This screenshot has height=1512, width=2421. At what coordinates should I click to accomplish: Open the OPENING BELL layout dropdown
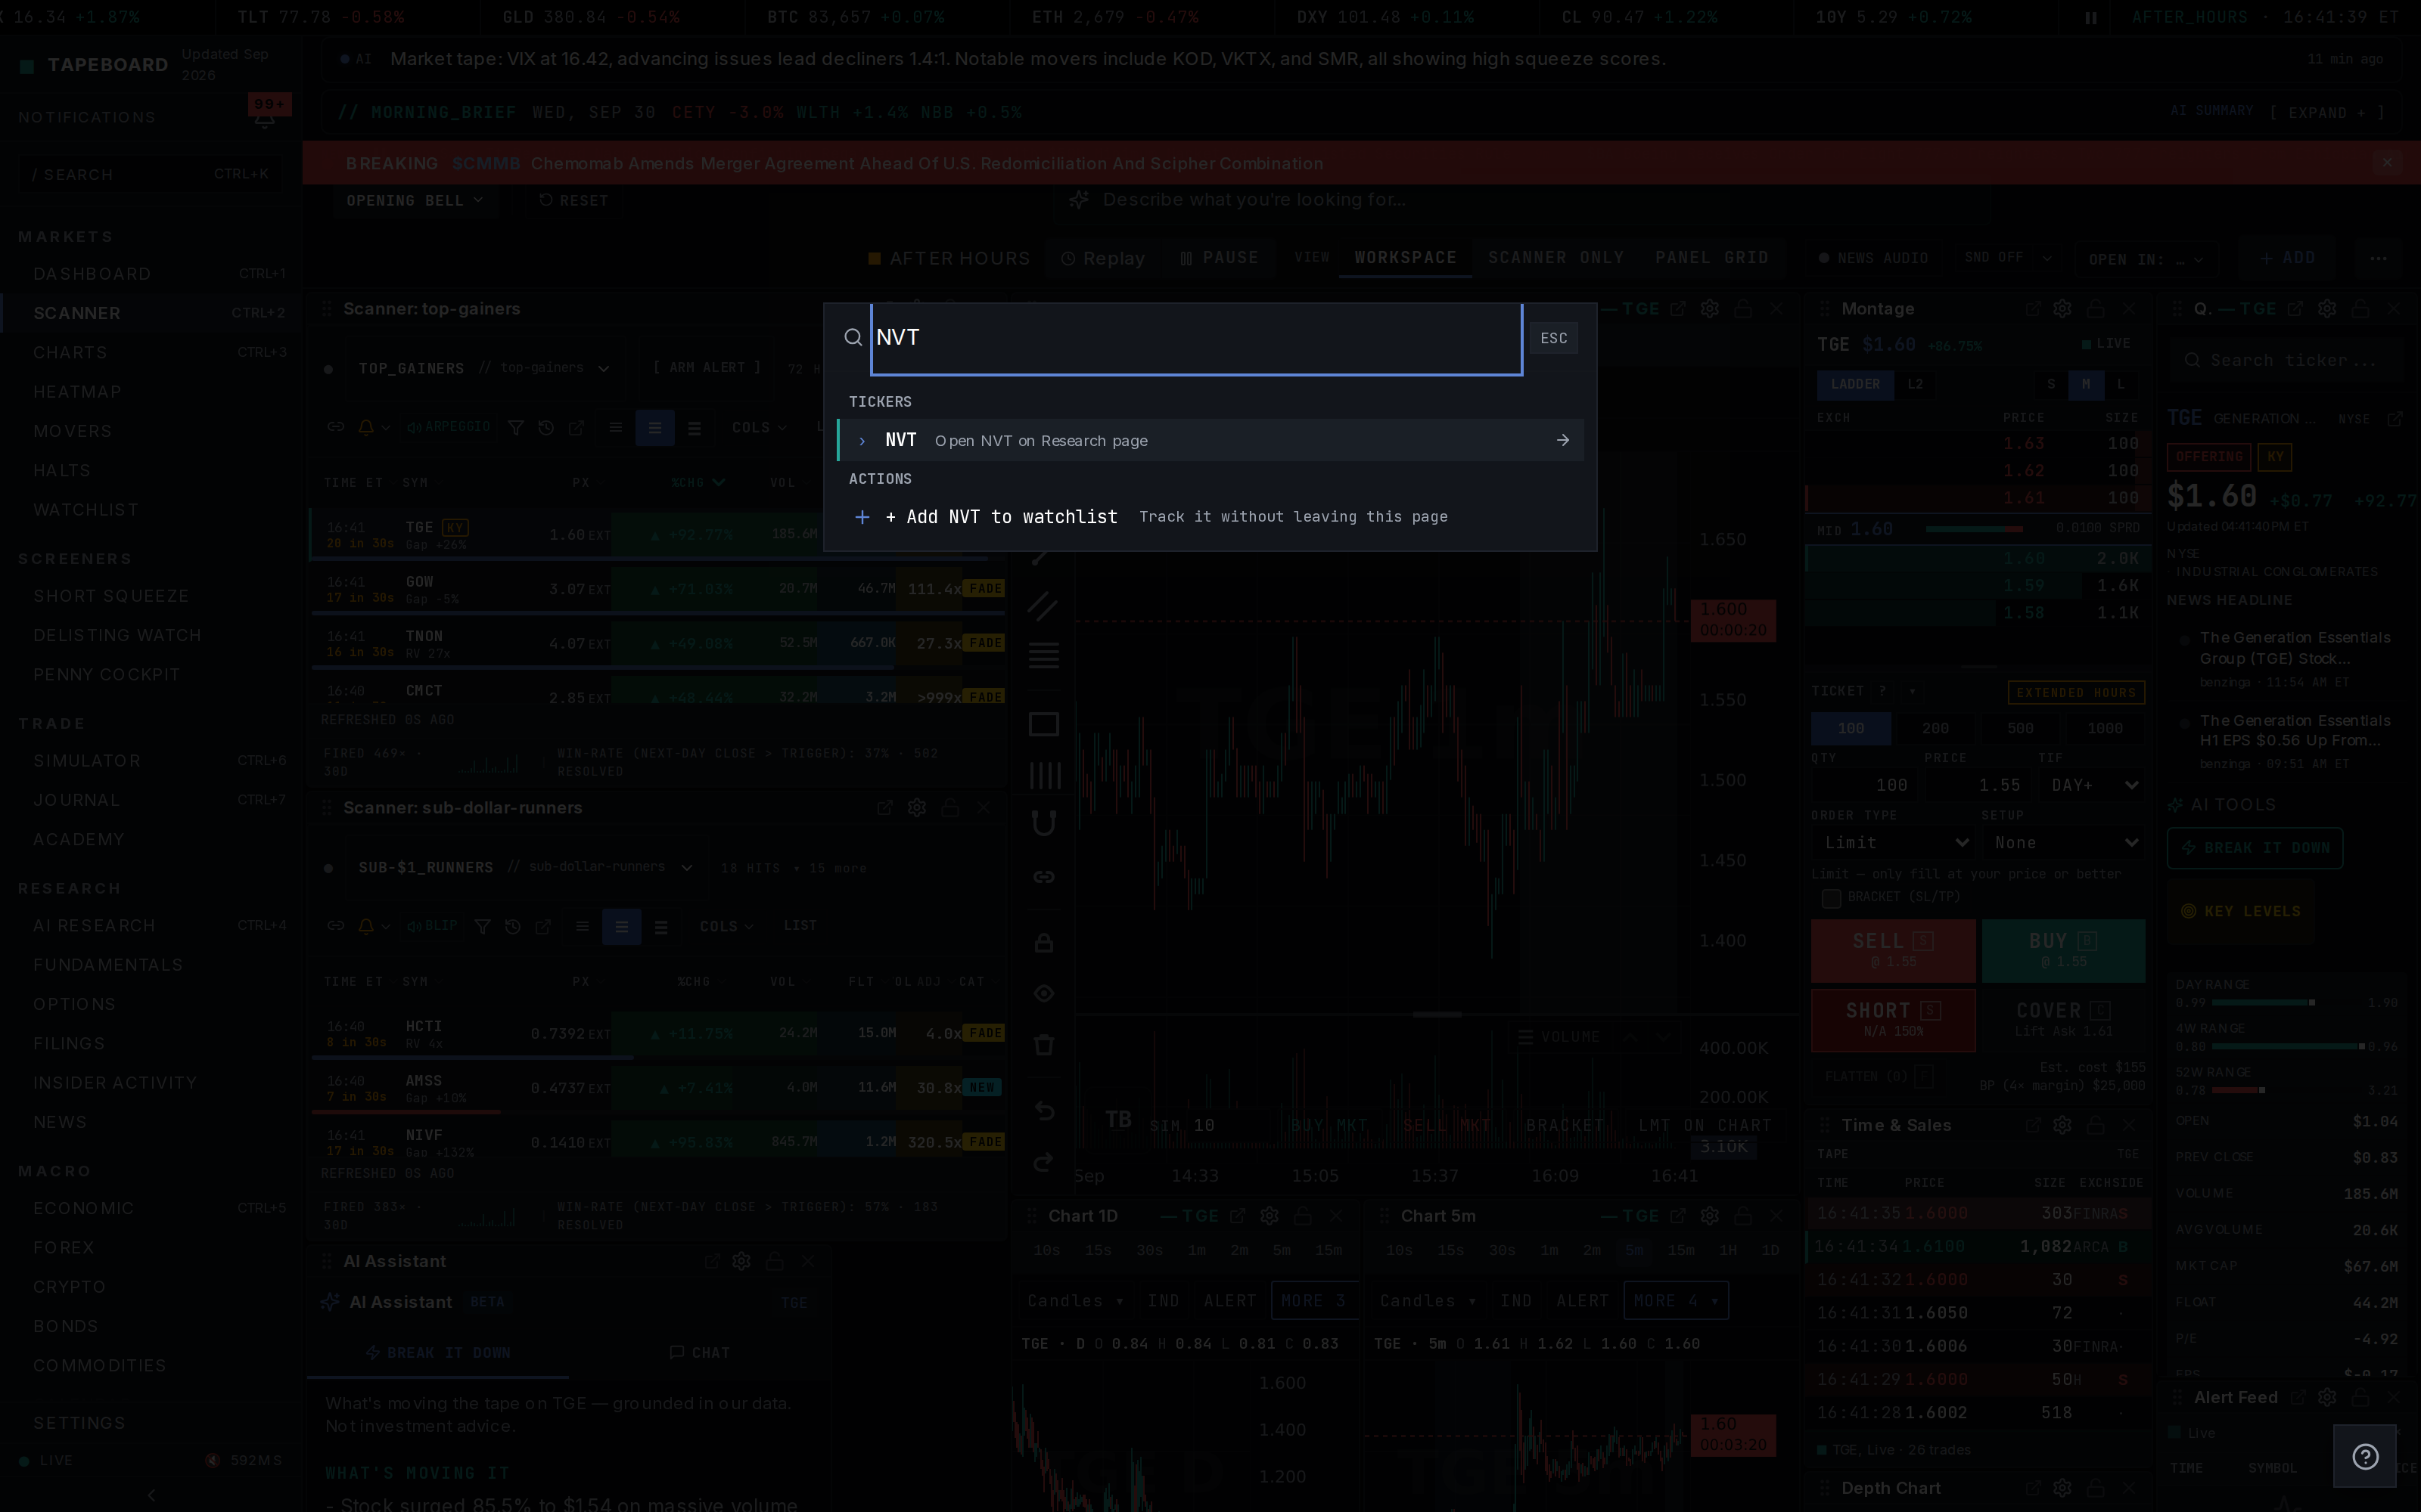pyautogui.click(x=414, y=201)
